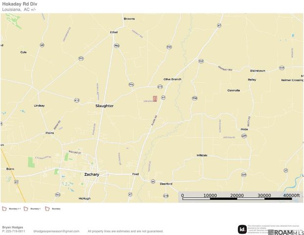Click the Deerford place label
The height and width of the screenshot is (235, 304).
[166, 184]
